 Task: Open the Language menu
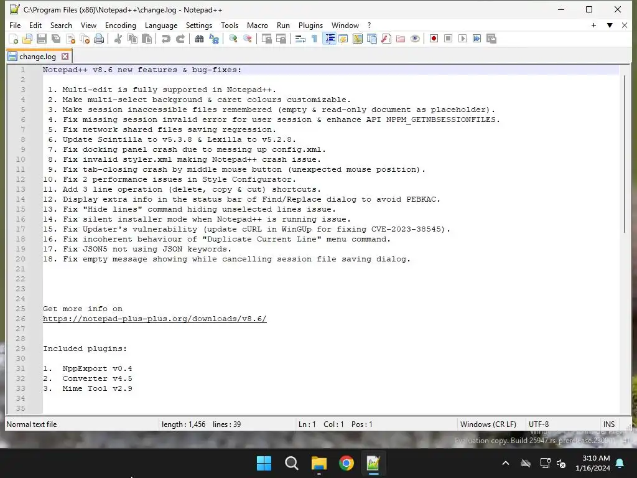[161, 25]
